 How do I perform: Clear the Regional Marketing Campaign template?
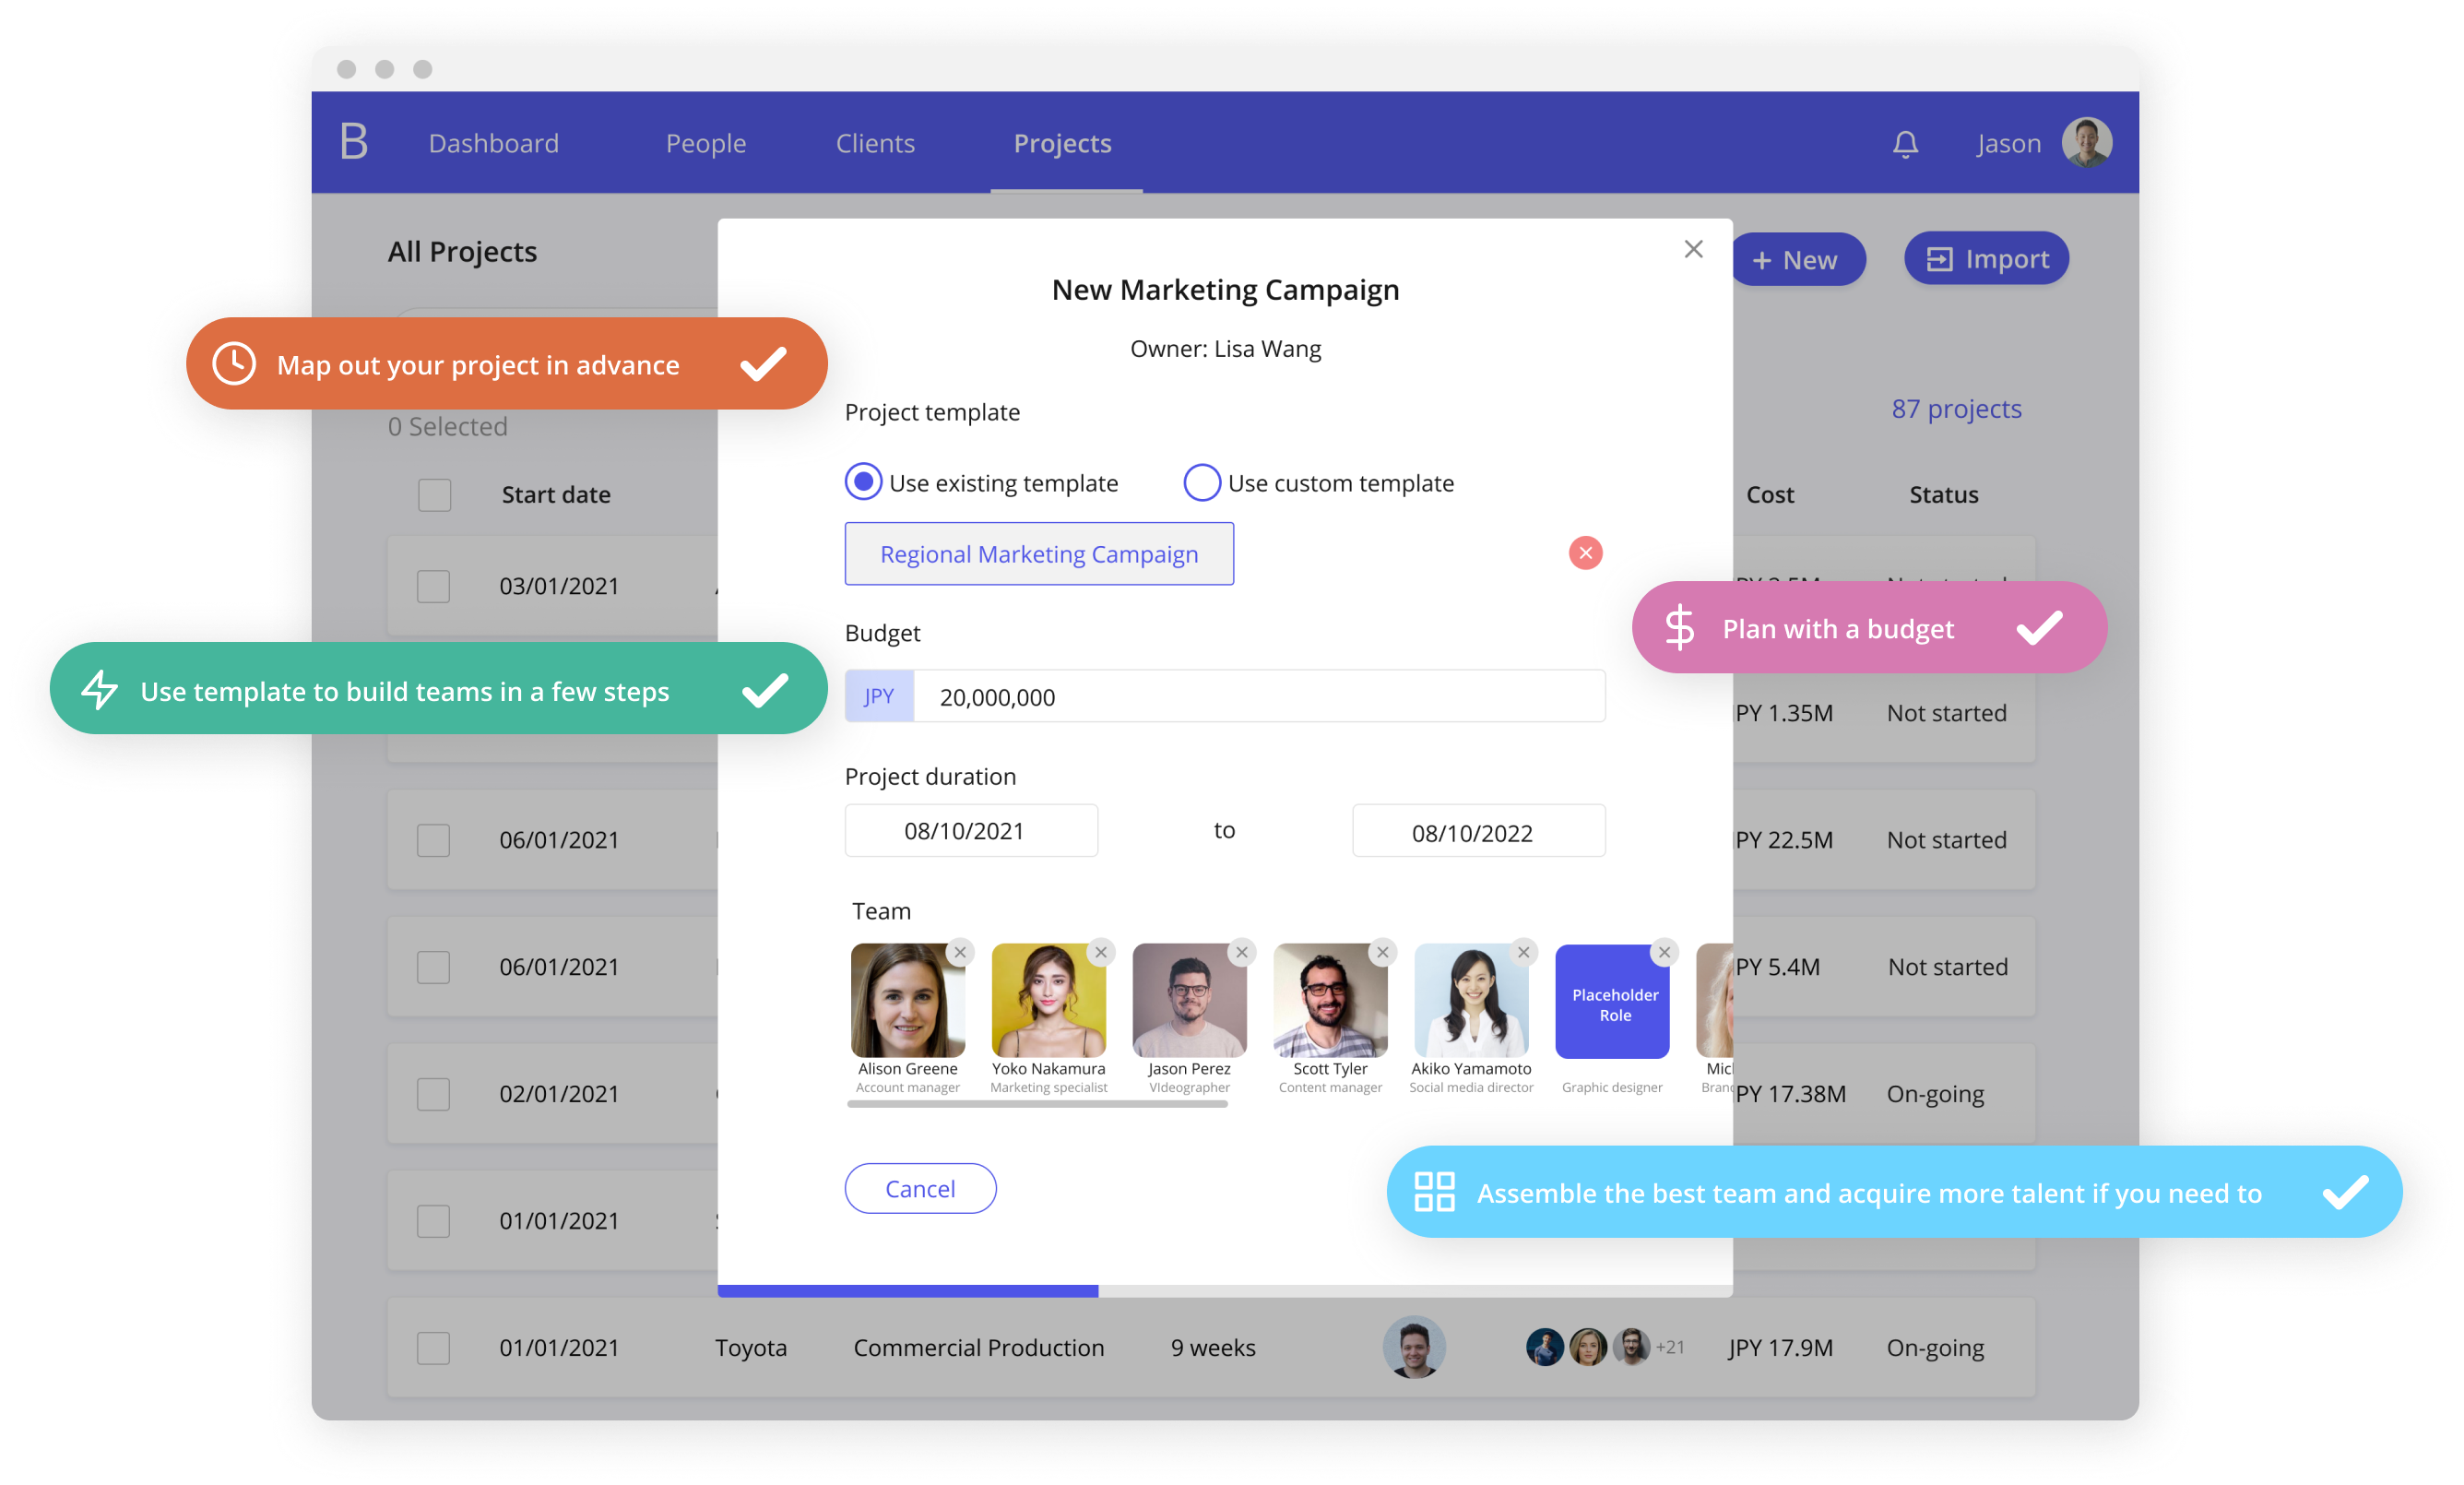1585,553
